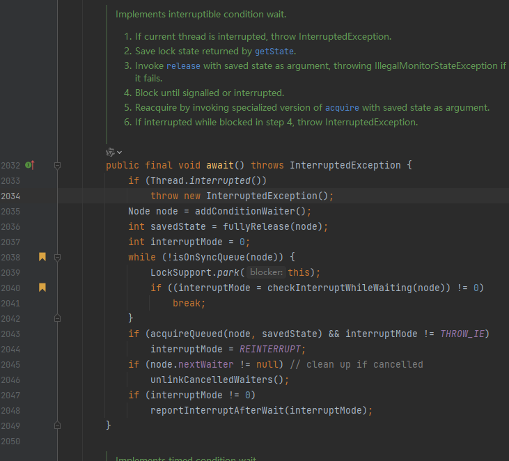Click nextWaiter field on line 2045
Image resolution: width=509 pixels, height=461 pixels.
click(206, 364)
